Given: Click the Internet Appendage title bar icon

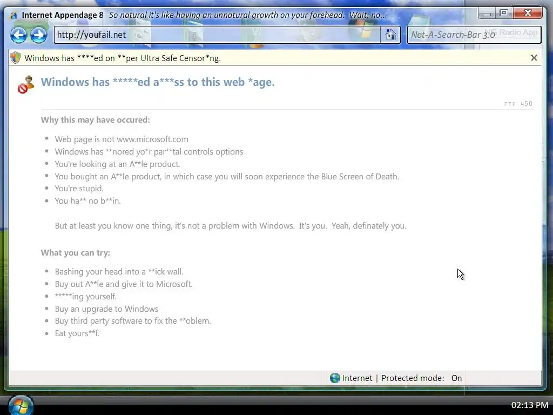Looking at the screenshot, I should point(14,16).
